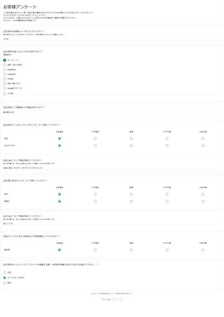Click the Q1 customer code input field

click(112, 39)
